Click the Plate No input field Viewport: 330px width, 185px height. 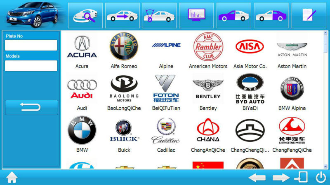[x=31, y=45]
